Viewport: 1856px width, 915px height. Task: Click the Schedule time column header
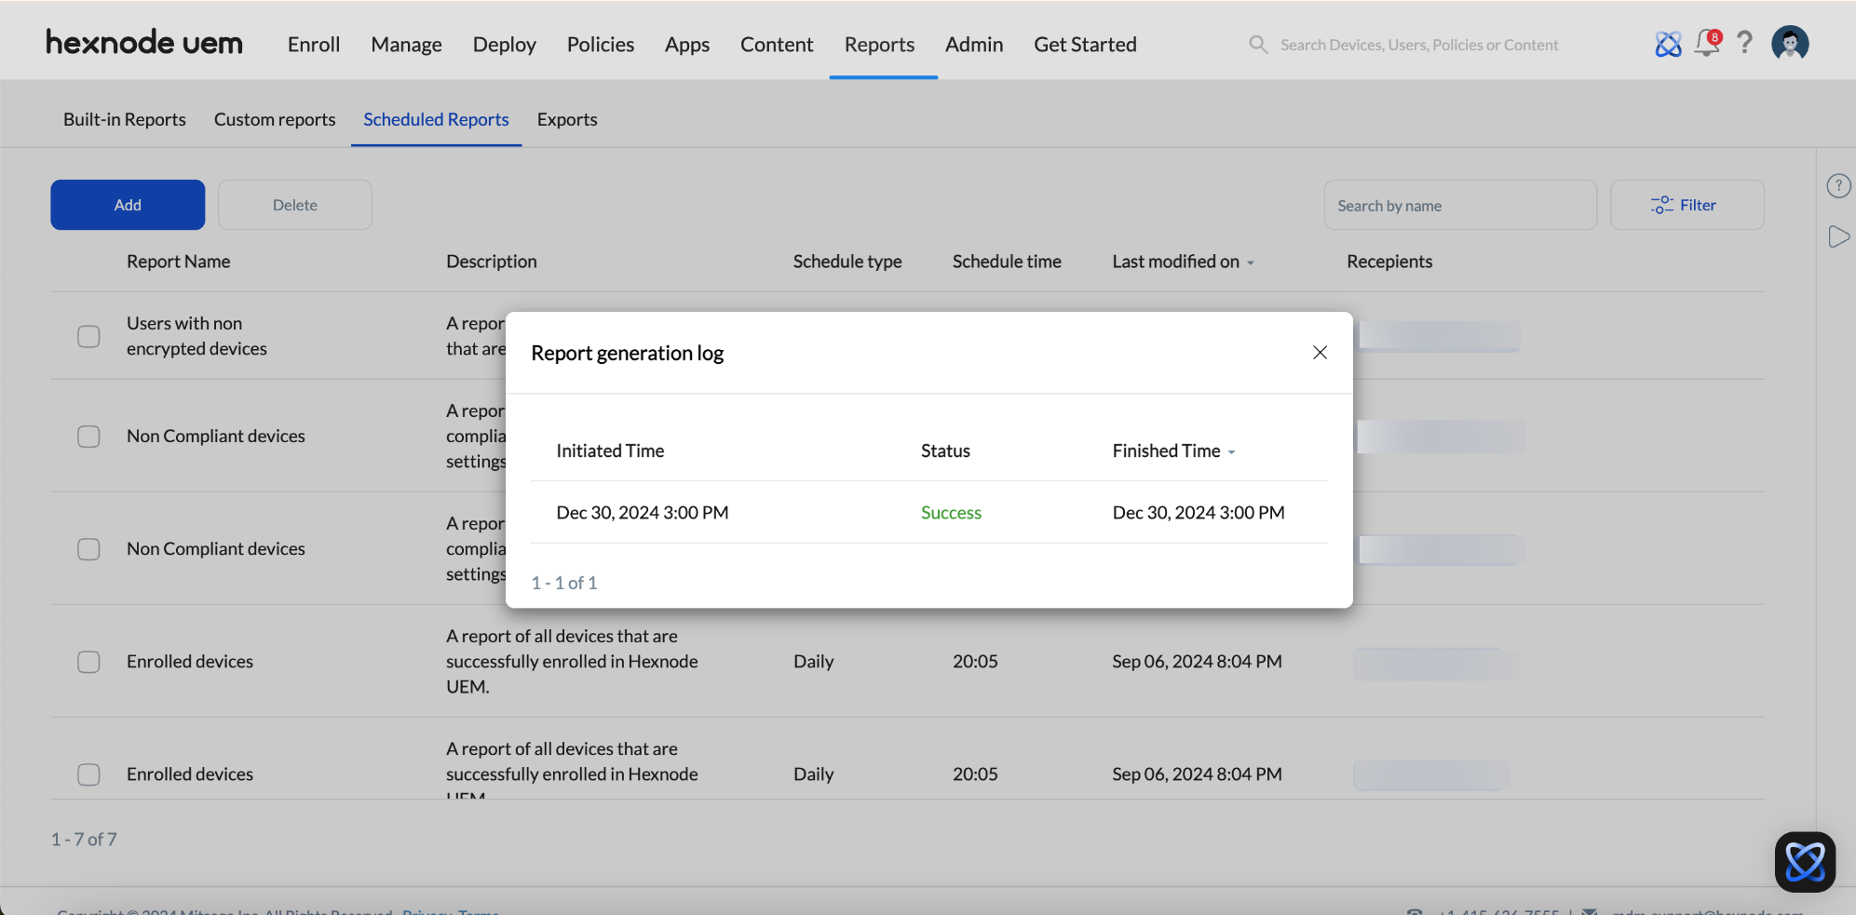(x=1007, y=262)
